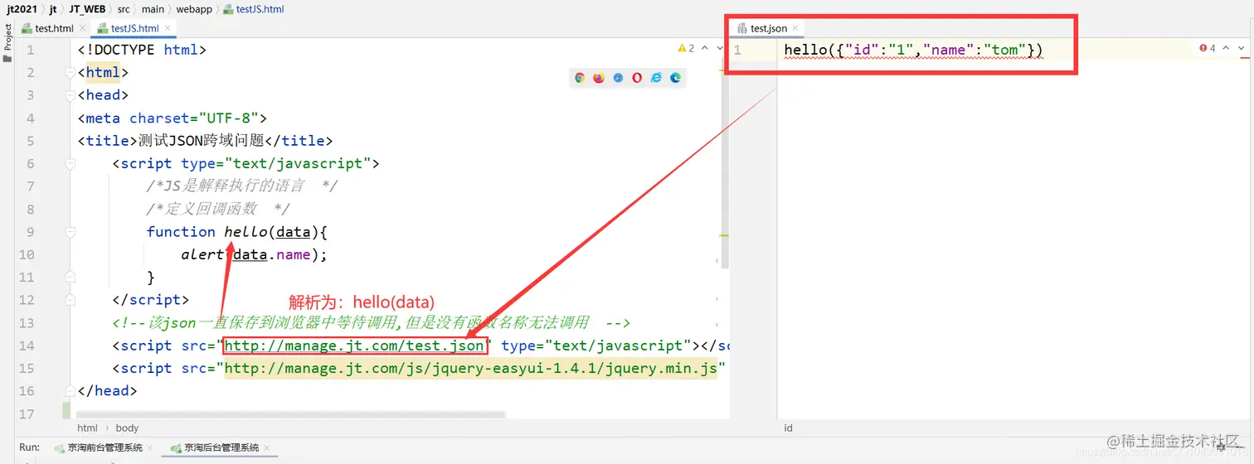This screenshot has width=1254, height=464.
Task: Click main in the navigation breadcrumb
Action: coord(153,9)
